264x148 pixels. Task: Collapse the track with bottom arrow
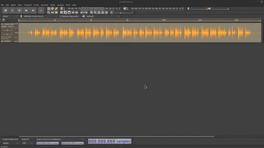point(2,41)
